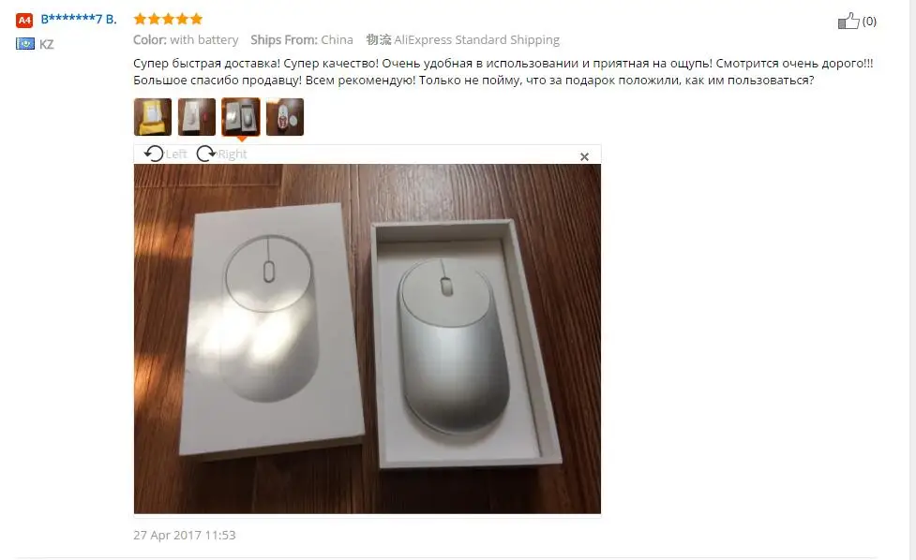The height and width of the screenshot is (560, 916).
Task: Click the 物流 logistics symbol
Action: coord(379,39)
